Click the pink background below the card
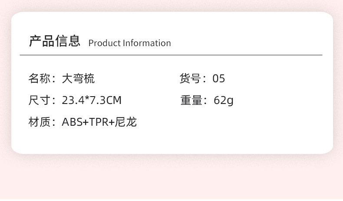Viewport: 343px width, 201px height. coord(171,178)
